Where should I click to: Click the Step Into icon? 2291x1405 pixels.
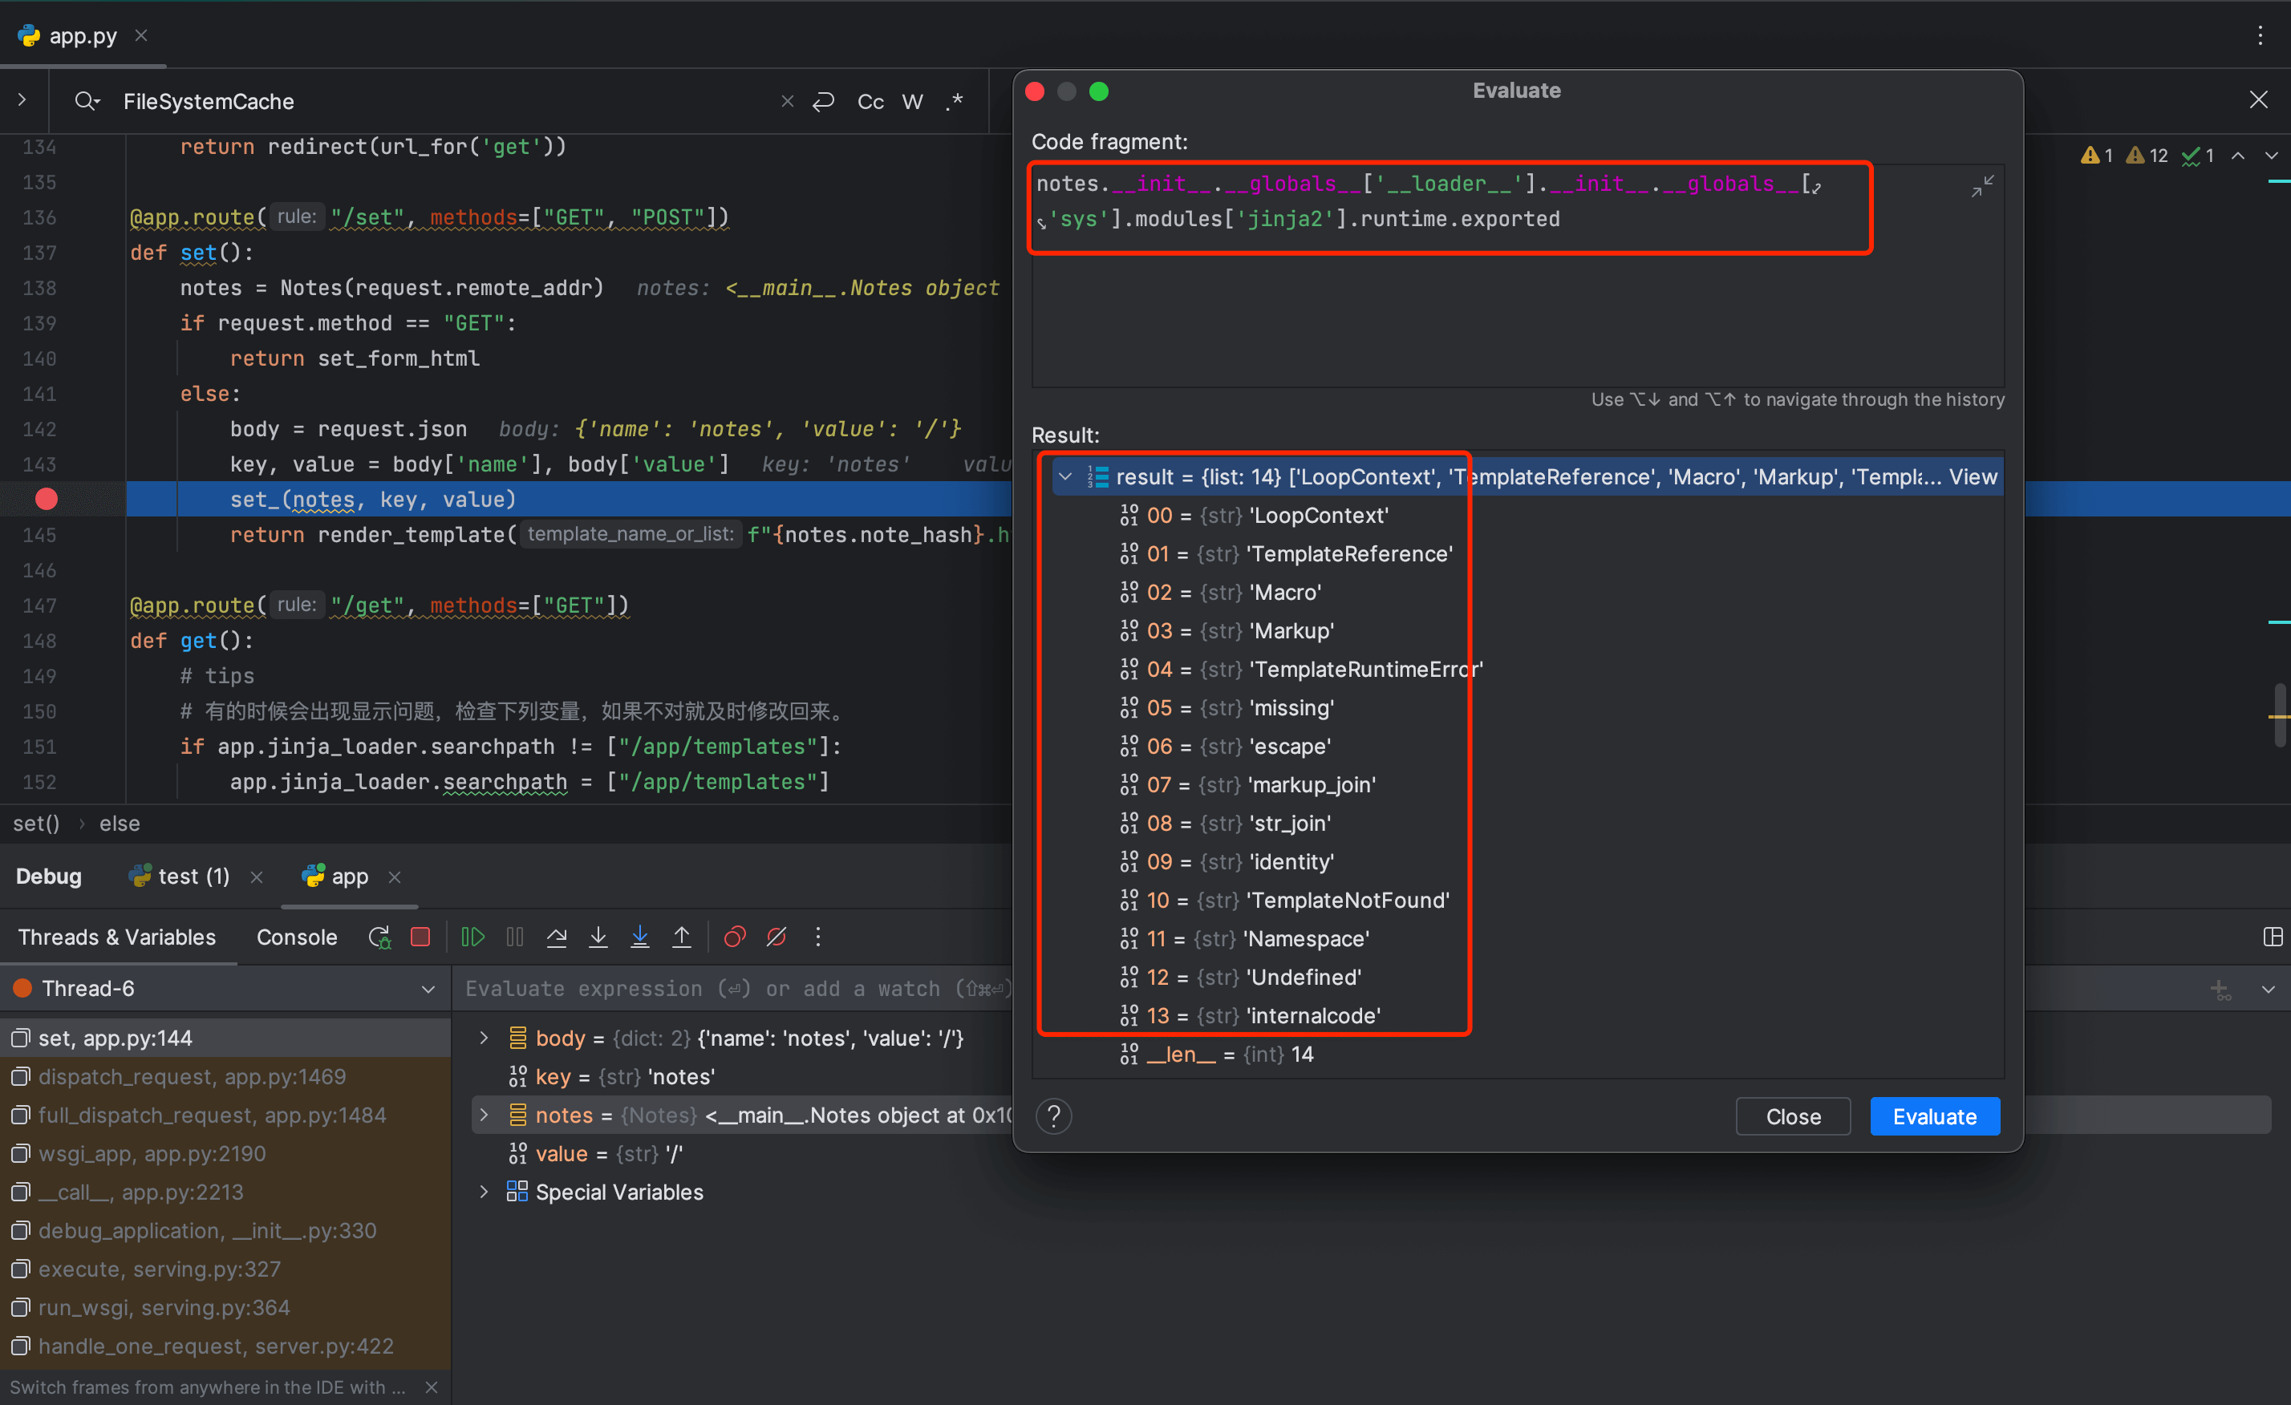click(x=598, y=937)
